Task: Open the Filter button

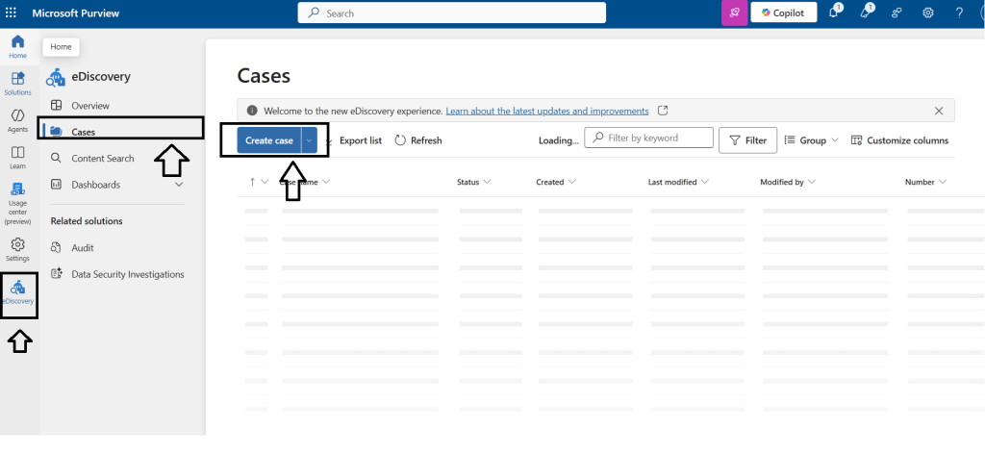Action: (747, 140)
